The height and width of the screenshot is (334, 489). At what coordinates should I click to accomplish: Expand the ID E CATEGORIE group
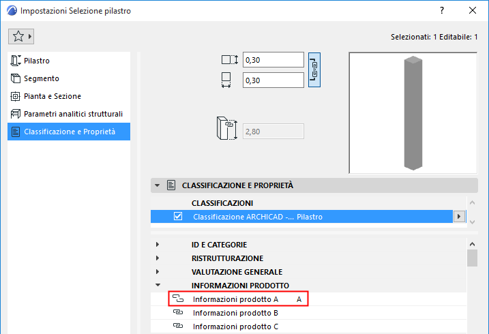[x=158, y=245]
